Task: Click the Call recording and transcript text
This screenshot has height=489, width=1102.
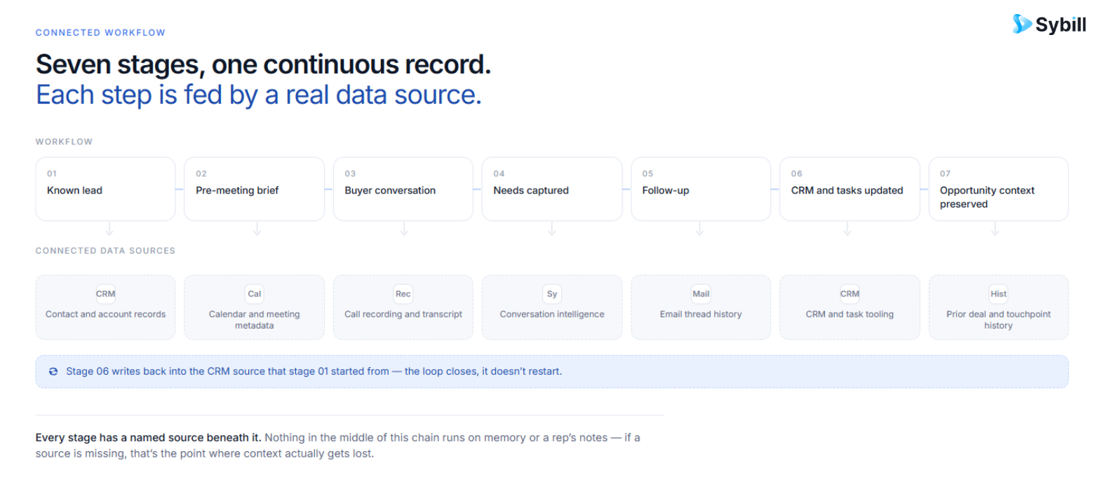Action: pyautogui.click(x=403, y=315)
